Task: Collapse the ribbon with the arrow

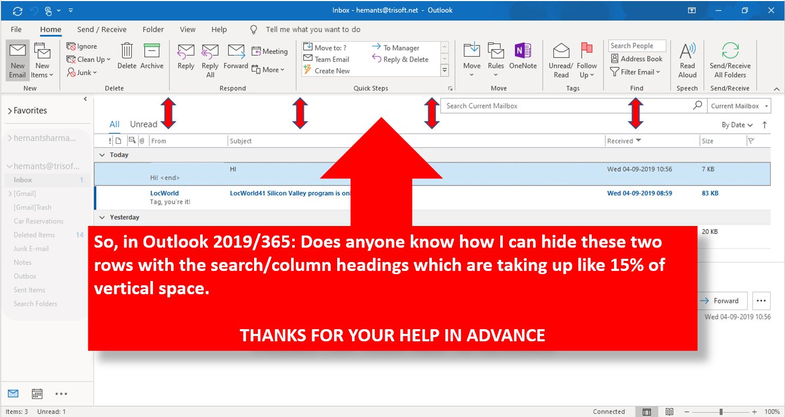Action: click(x=777, y=89)
